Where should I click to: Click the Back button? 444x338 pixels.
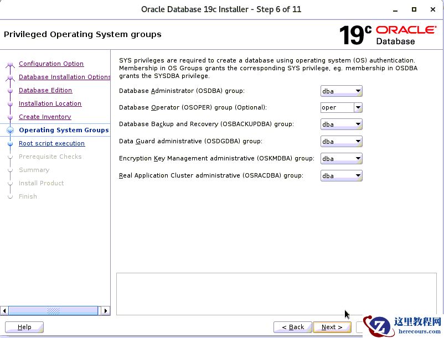[293, 327]
